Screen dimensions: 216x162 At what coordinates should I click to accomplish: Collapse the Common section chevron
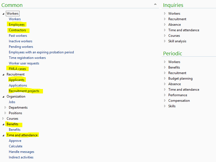tap(155, 4)
